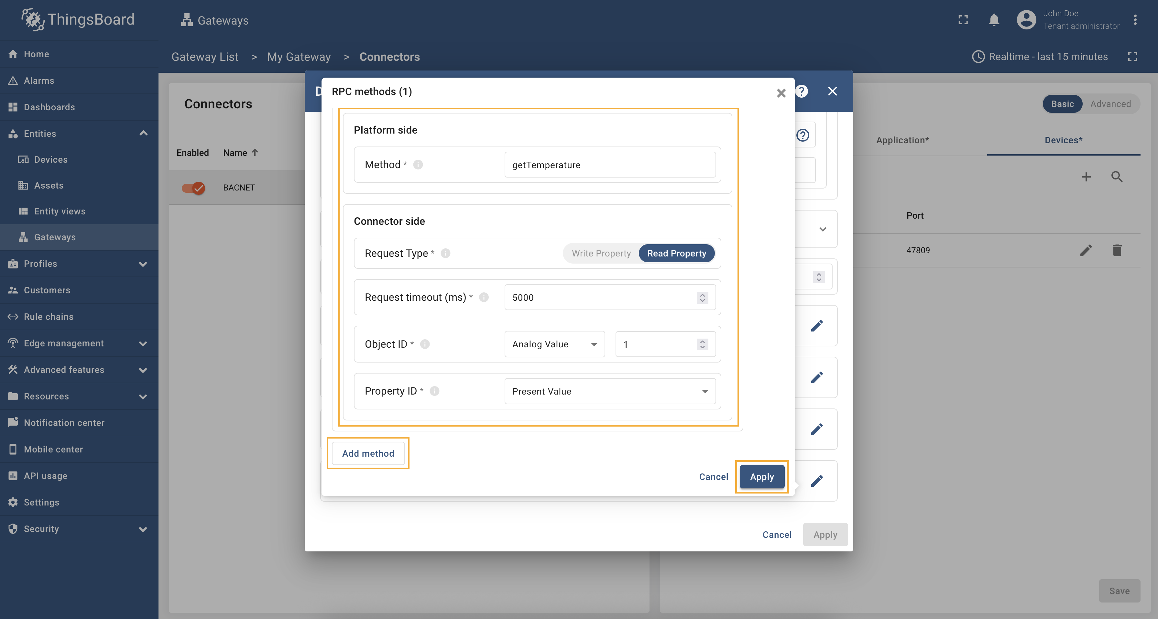Open the Present Value property dropdown

[x=610, y=391]
